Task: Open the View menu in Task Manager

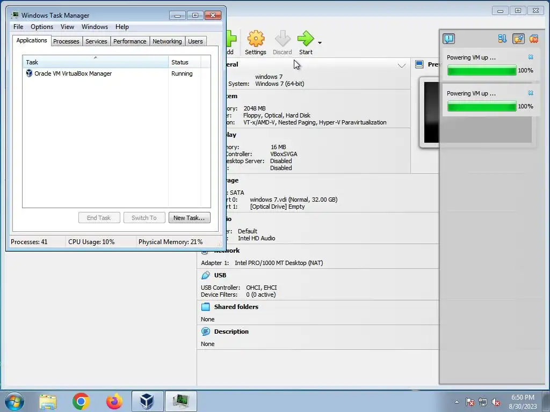Action: (x=67, y=27)
